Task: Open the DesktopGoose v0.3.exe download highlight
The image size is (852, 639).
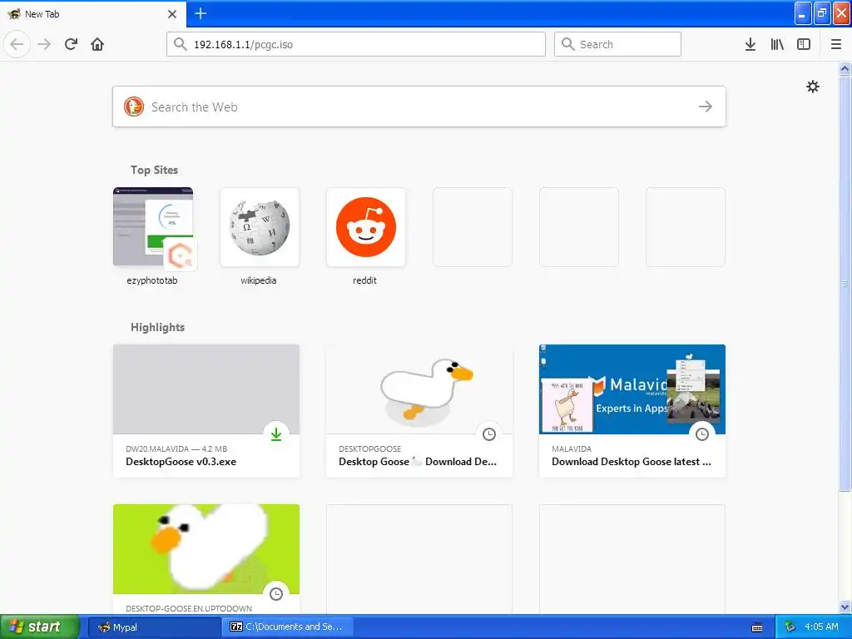Action: [x=206, y=411]
